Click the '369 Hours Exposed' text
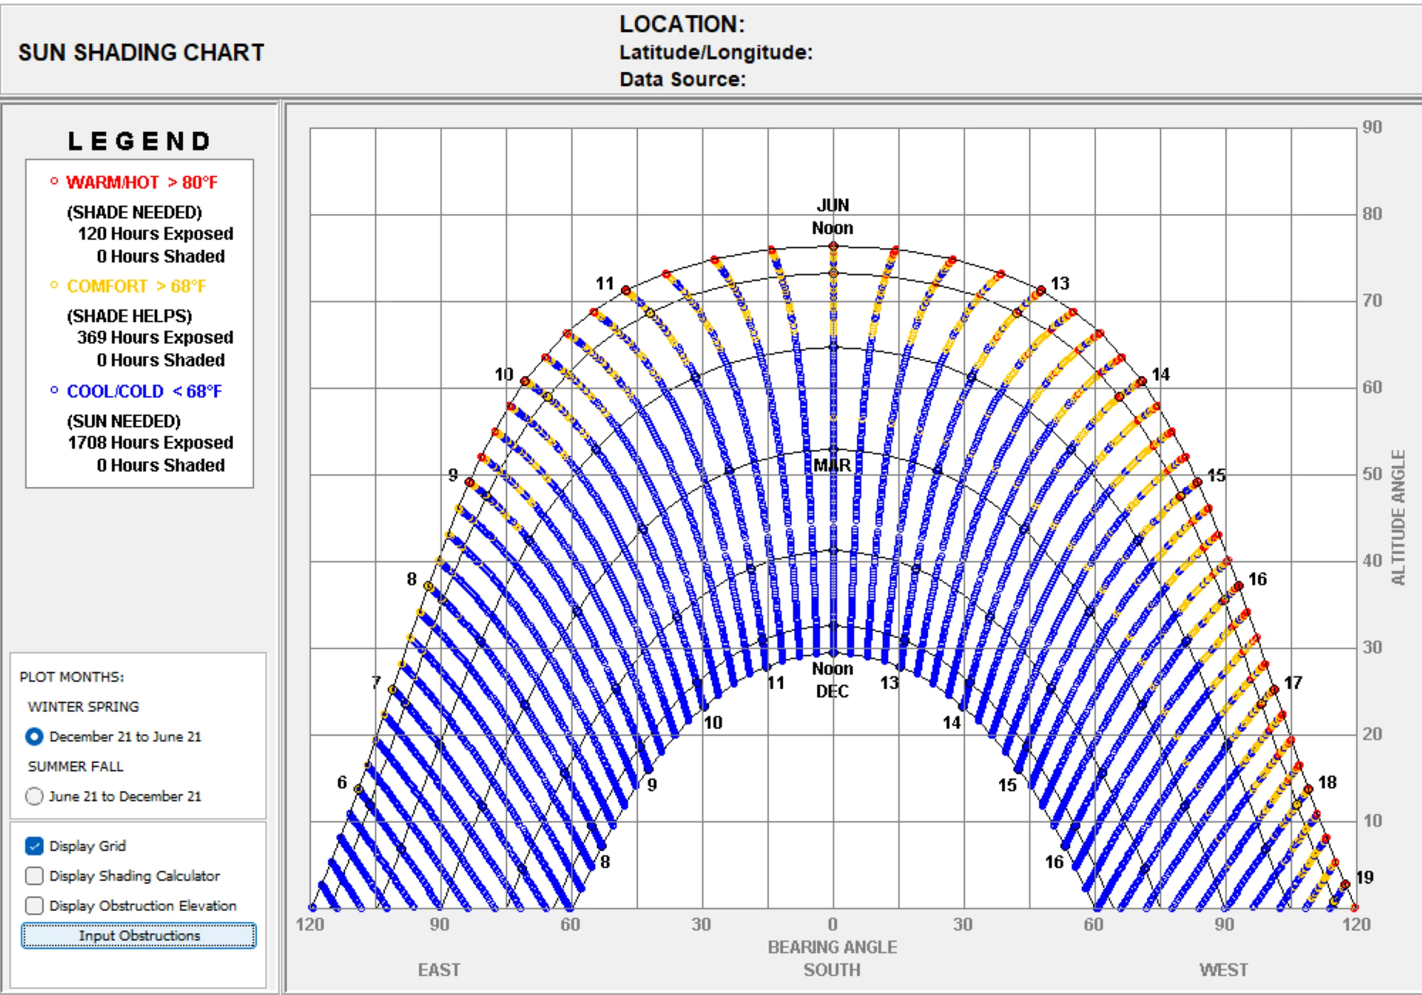The height and width of the screenshot is (995, 1422). click(x=155, y=337)
